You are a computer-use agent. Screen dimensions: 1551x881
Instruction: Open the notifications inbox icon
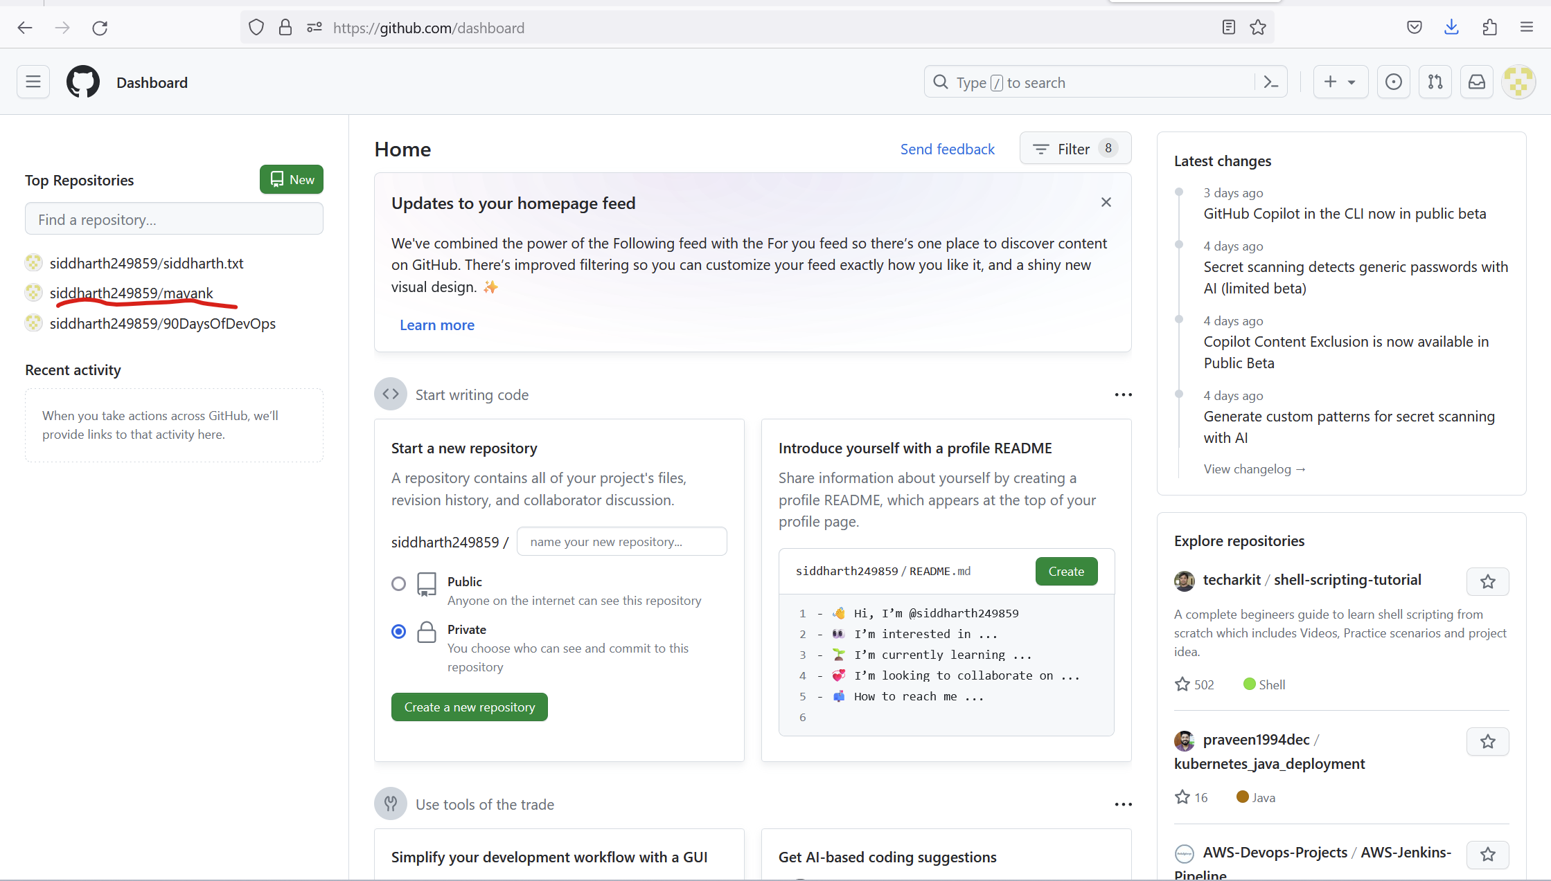(x=1477, y=82)
